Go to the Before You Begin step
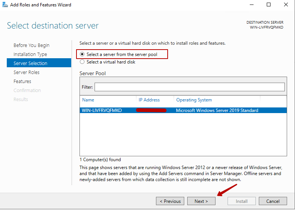This screenshot has width=295, height=210. coord(31,45)
